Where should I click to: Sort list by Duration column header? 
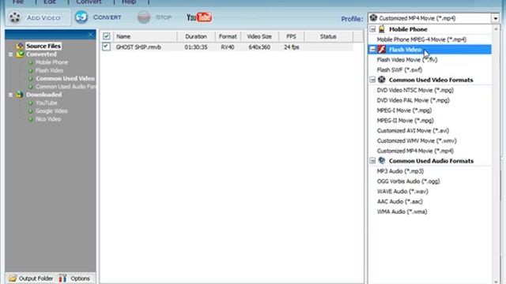point(196,36)
